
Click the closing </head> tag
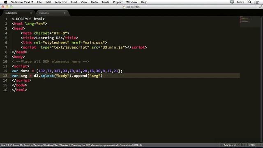pos(19,52)
